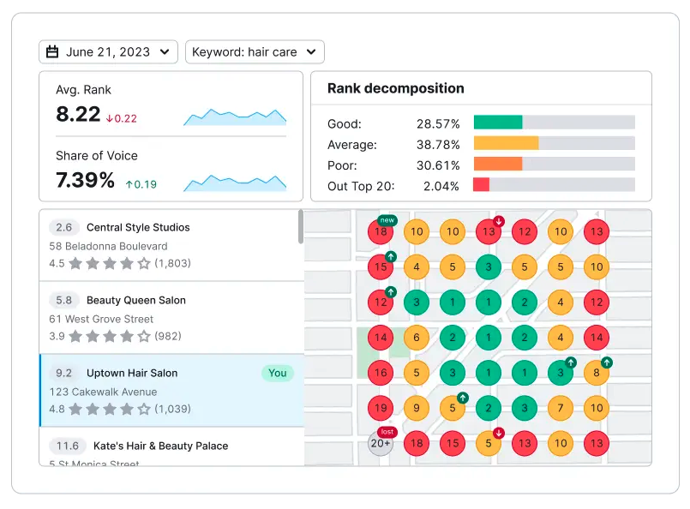The width and height of the screenshot is (690, 509).
Task: Click the red pin 19 on the map's left
Action: click(x=380, y=409)
